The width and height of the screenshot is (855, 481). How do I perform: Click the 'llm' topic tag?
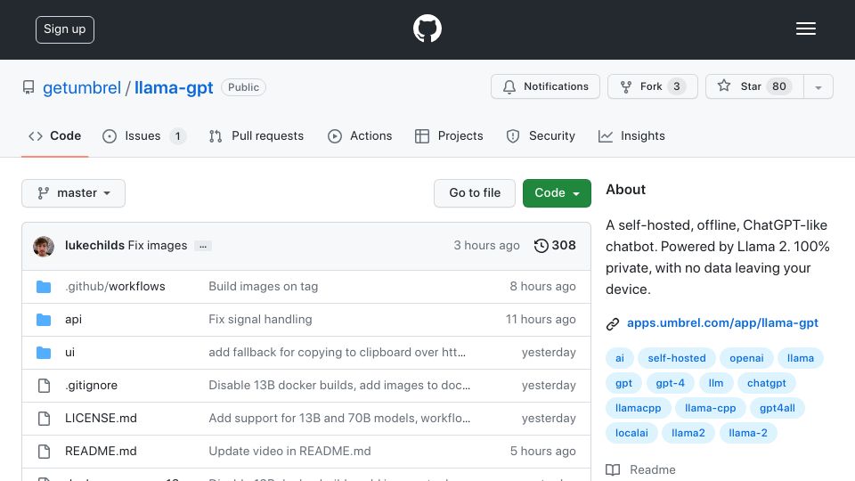pyautogui.click(x=715, y=383)
